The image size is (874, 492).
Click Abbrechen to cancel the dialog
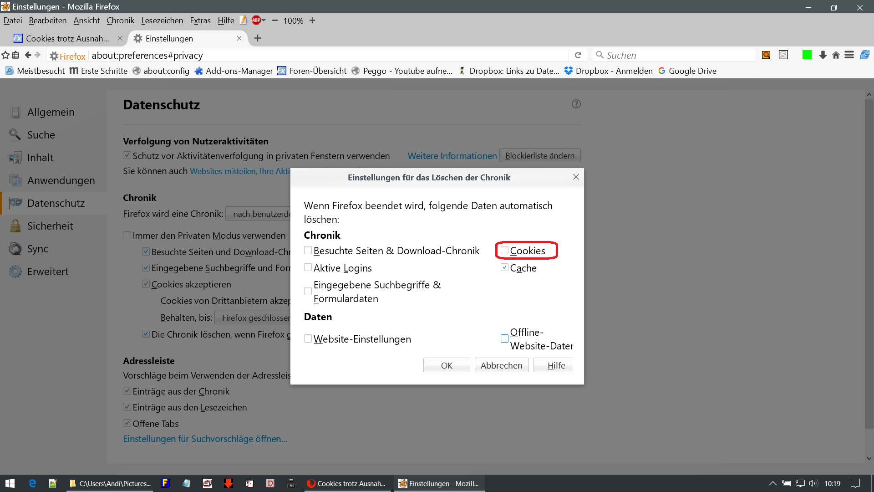[501, 365]
